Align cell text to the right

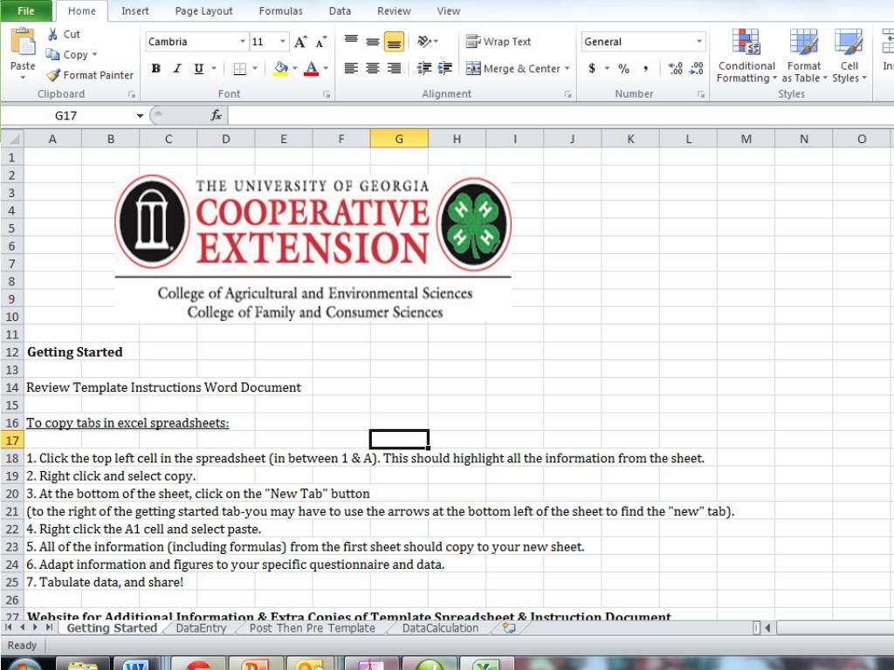[394, 68]
